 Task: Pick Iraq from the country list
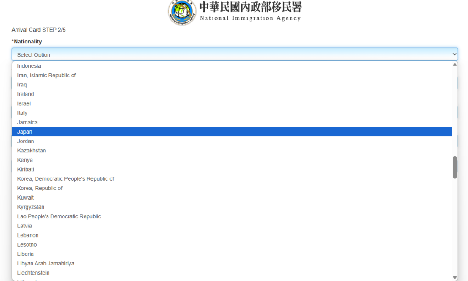tap(22, 85)
